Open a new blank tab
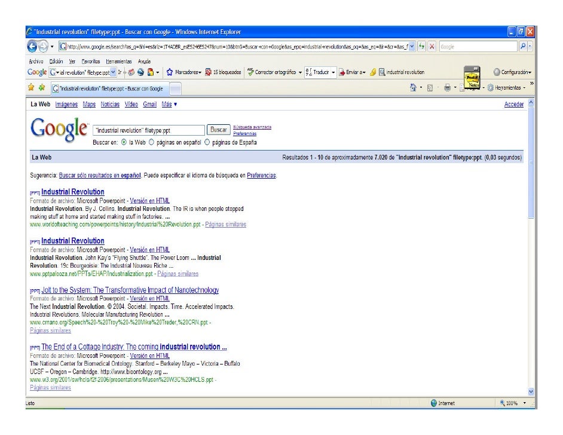Viewport: 563px width, 435px height. pyautogui.click(x=175, y=88)
